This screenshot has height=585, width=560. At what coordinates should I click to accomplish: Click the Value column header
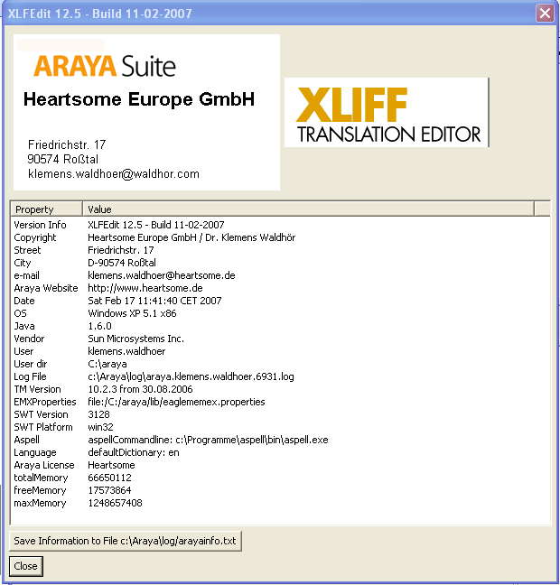tap(307, 209)
